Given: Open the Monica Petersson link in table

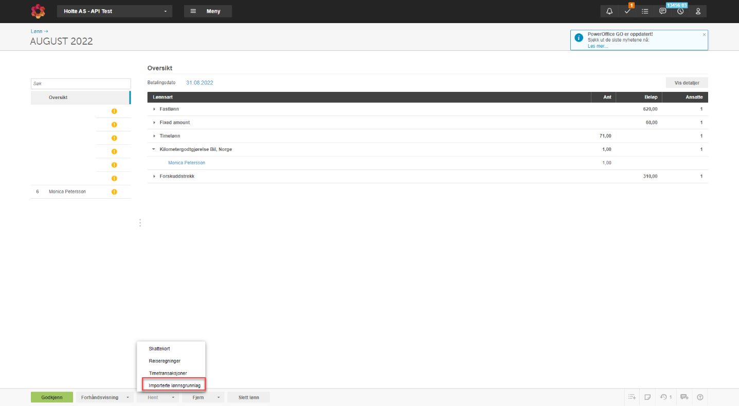Looking at the screenshot, I should (x=187, y=163).
